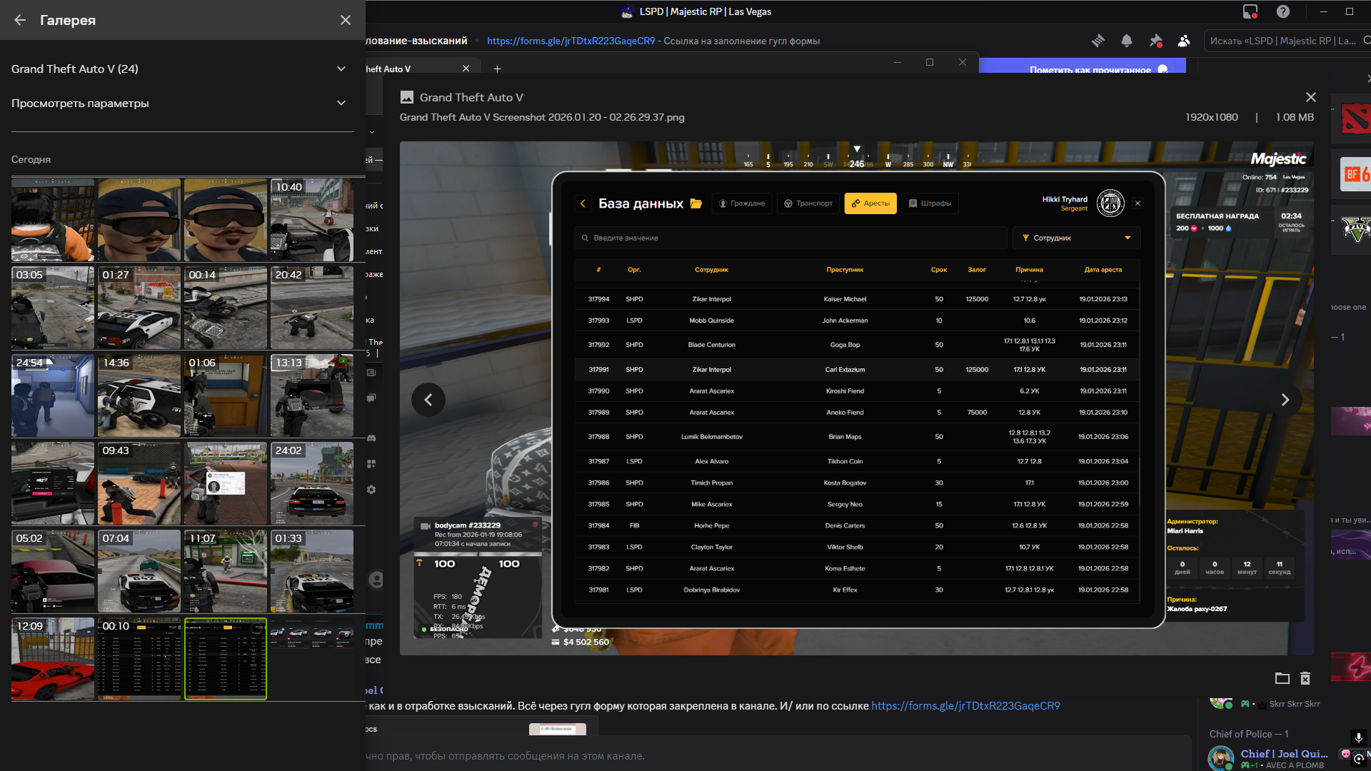The height and width of the screenshot is (771, 1371).
Task: Open Discord notification bell settings
Action: point(1127,41)
